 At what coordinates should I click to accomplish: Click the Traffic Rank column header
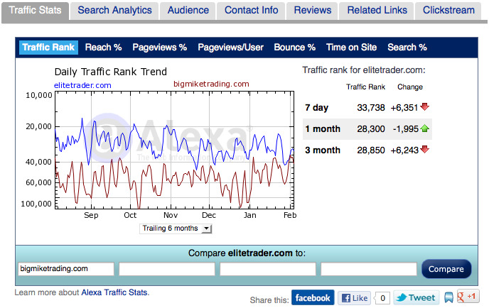point(365,87)
